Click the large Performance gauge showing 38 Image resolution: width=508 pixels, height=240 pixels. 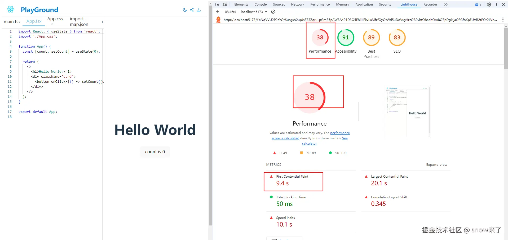(x=310, y=97)
